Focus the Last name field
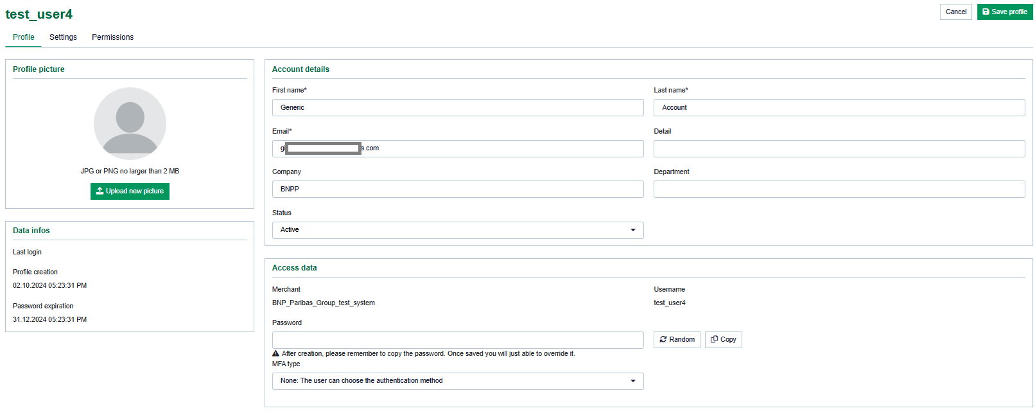Viewport: 1035px width, 415px height. [x=839, y=107]
